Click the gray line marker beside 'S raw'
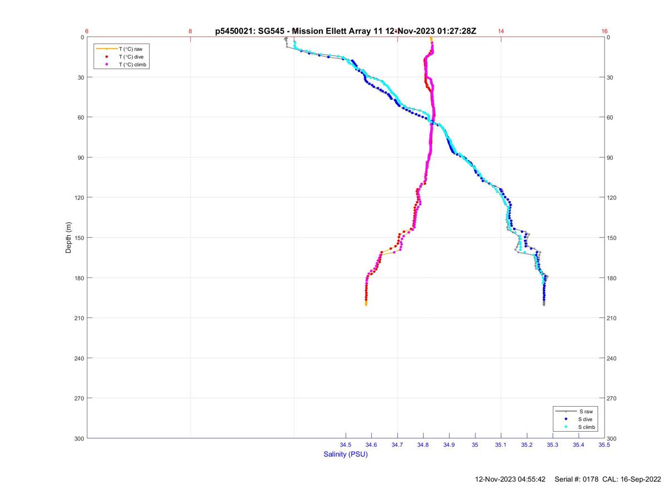Viewport: 668px width, 493px height. tap(566, 411)
